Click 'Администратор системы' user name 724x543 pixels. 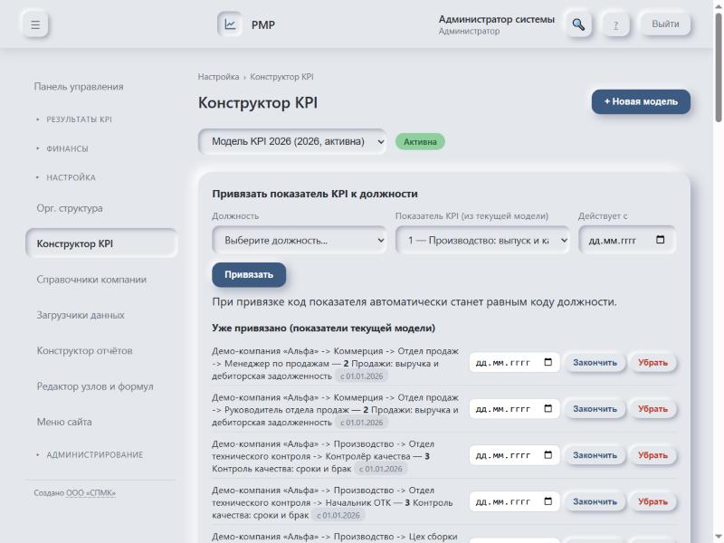(x=496, y=19)
